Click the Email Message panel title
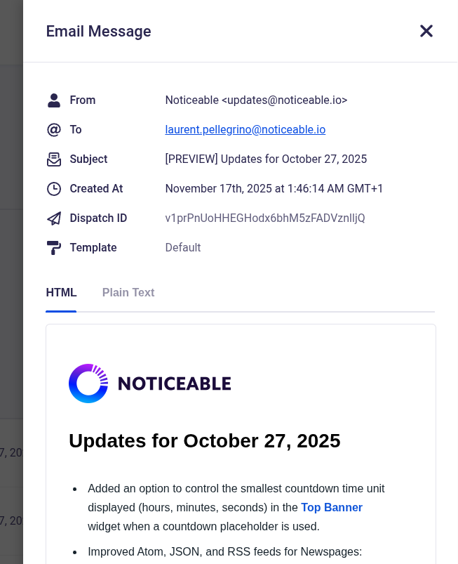The width and height of the screenshot is (458, 564). click(x=98, y=31)
